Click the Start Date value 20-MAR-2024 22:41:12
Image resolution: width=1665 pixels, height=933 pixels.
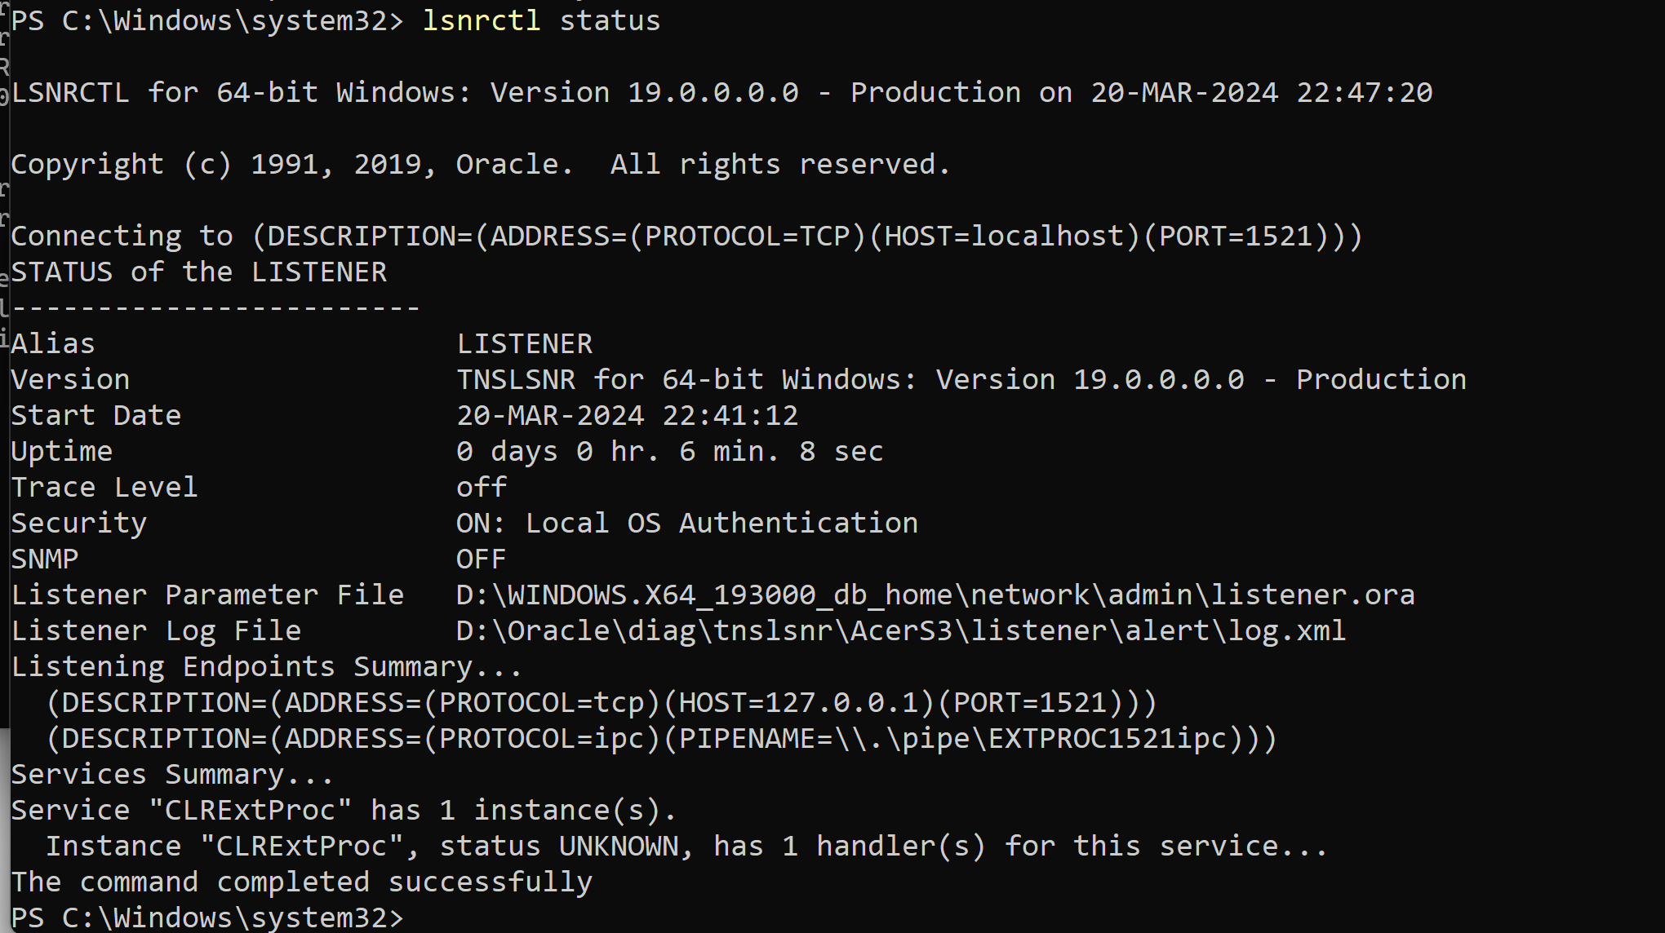click(x=627, y=416)
